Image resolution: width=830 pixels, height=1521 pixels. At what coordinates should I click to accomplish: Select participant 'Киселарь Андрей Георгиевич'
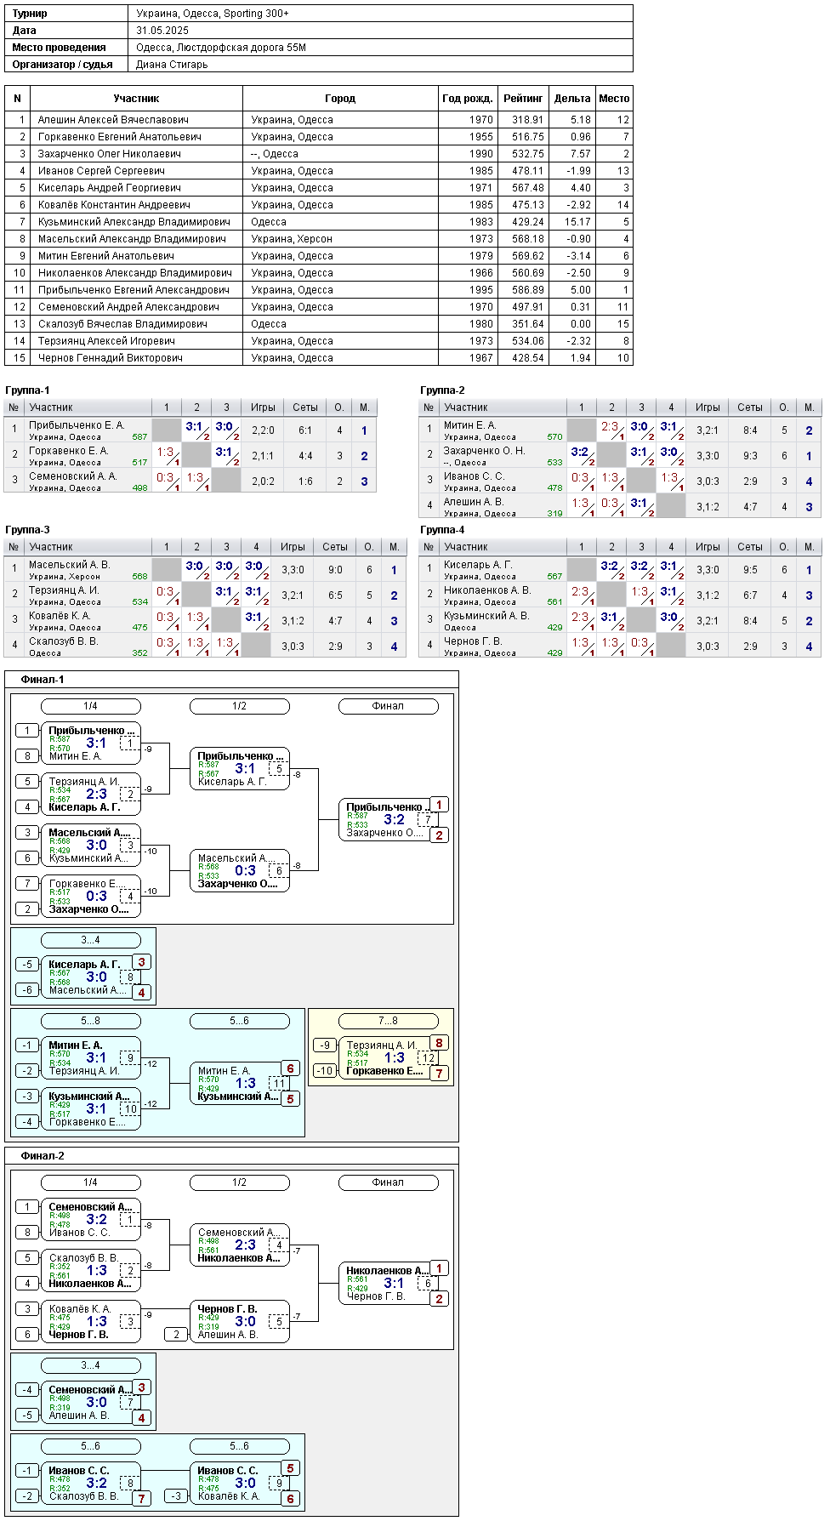coord(110,188)
